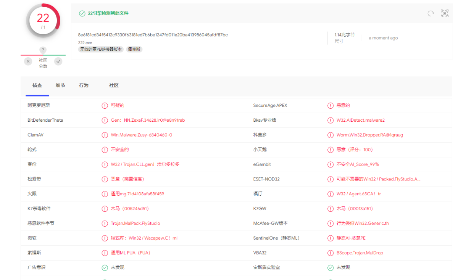Click the Worm.Win32.Dropper.RA@1qraug result
The height and width of the screenshot is (280, 458).
370,135
